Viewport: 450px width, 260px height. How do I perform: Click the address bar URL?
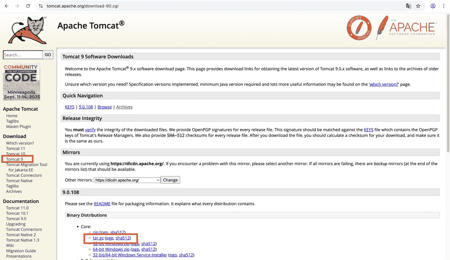[82, 6]
